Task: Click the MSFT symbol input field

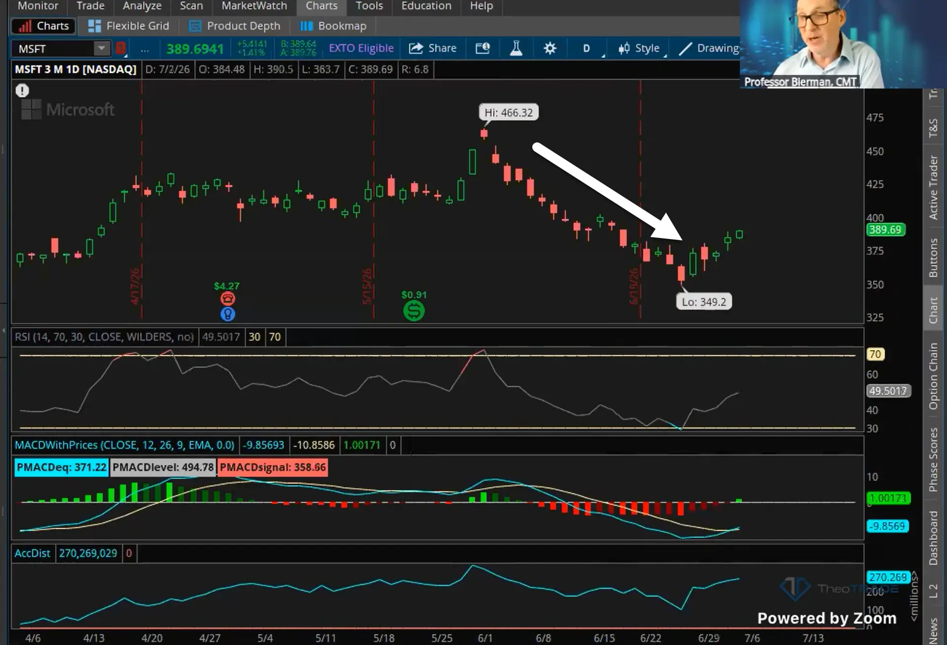Action: pyautogui.click(x=53, y=48)
